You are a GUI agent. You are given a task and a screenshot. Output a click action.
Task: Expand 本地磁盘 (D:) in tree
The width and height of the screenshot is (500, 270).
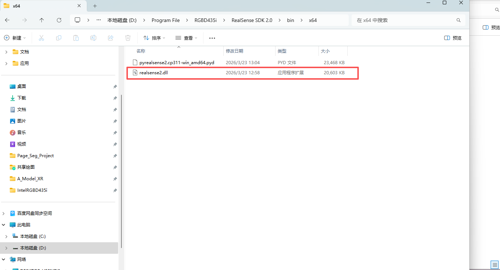[x=6, y=248]
